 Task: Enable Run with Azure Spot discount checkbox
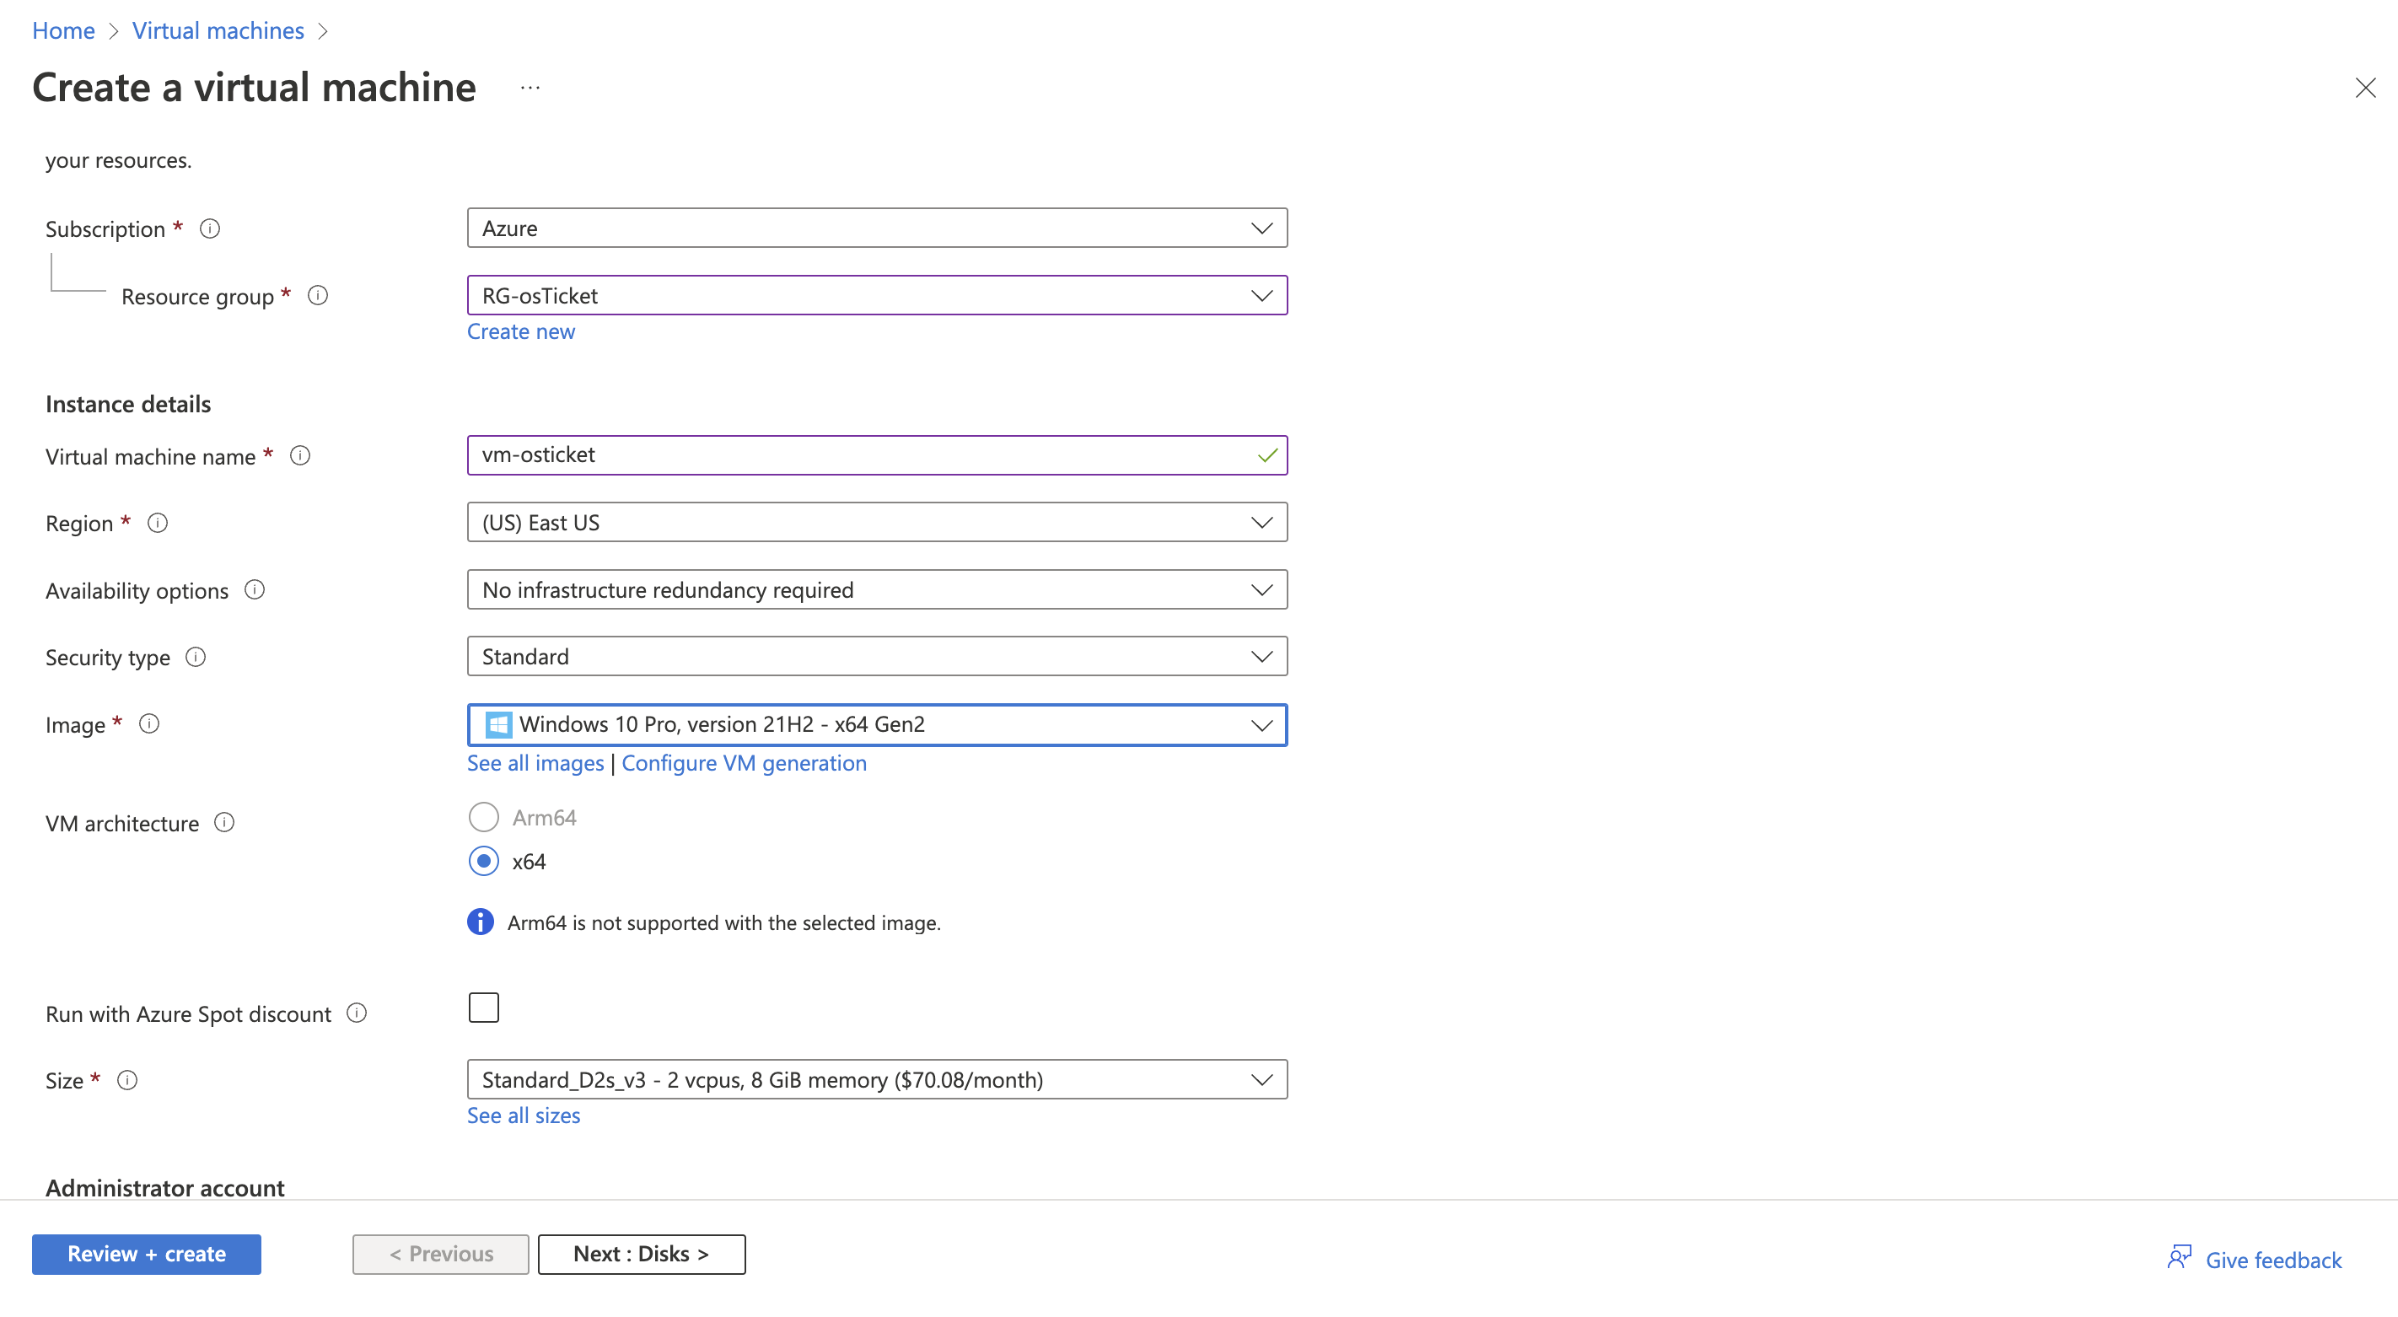click(x=483, y=1007)
